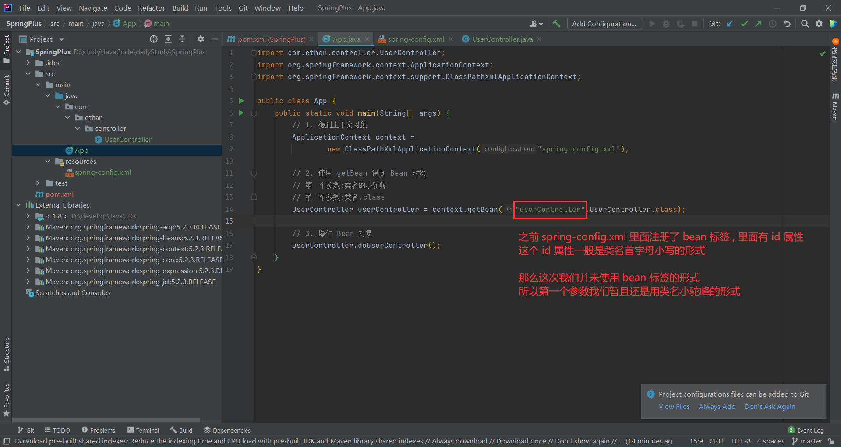Open Git history clock icon
This screenshot has width=841, height=447.
[773, 24]
